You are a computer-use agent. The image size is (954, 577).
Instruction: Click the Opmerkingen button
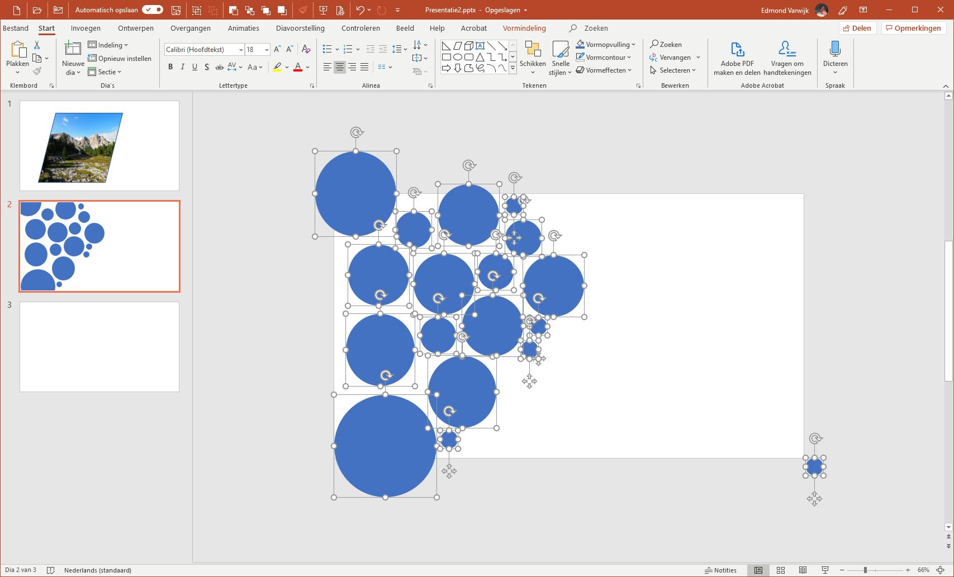point(913,28)
